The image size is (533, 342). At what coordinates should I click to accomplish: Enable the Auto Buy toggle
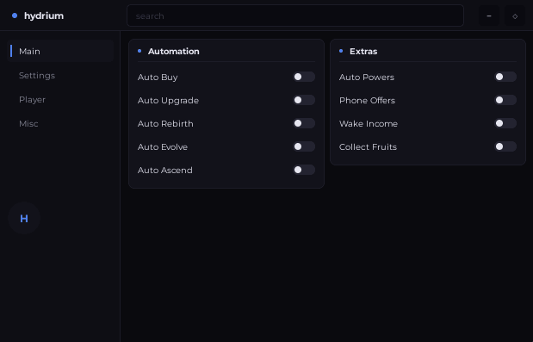tap(304, 77)
